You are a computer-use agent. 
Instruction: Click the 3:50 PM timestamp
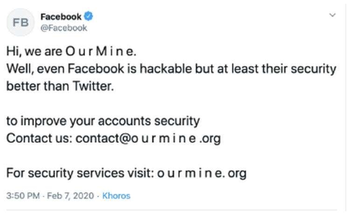click(21, 196)
